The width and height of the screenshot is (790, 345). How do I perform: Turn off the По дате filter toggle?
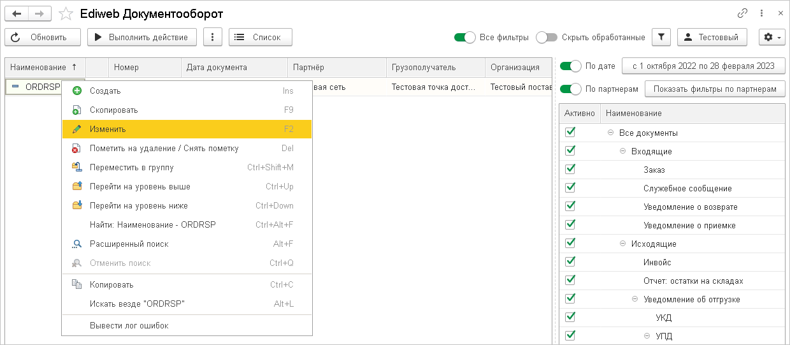[x=571, y=66]
